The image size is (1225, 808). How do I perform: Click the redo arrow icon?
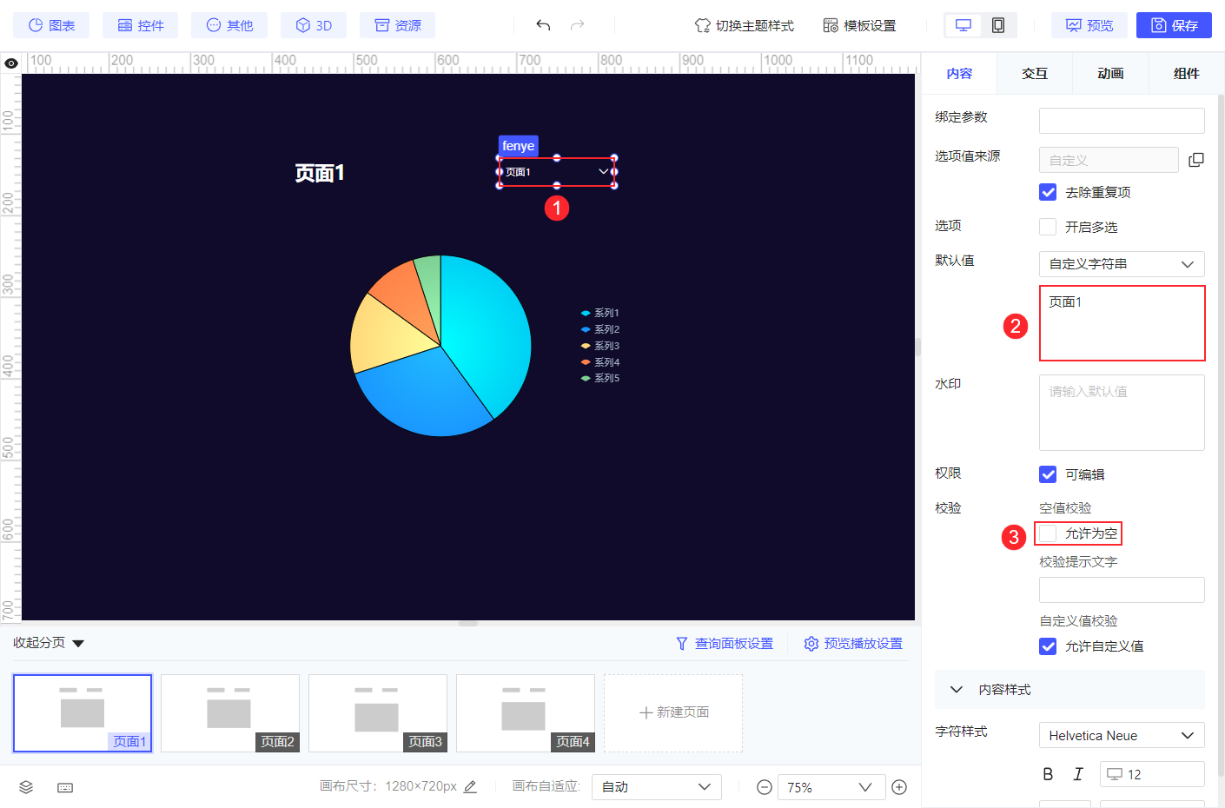(x=577, y=25)
